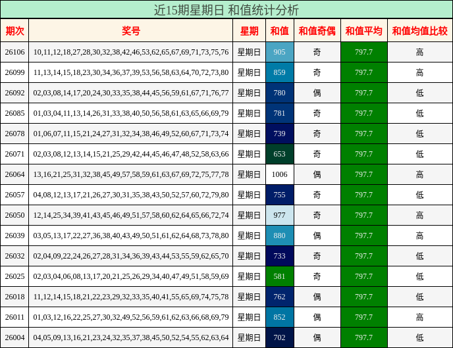Click the sum value cell 905
This screenshot has height=348, width=453.
click(x=280, y=52)
